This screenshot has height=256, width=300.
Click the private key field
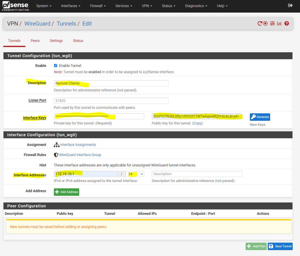(x=99, y=116)
